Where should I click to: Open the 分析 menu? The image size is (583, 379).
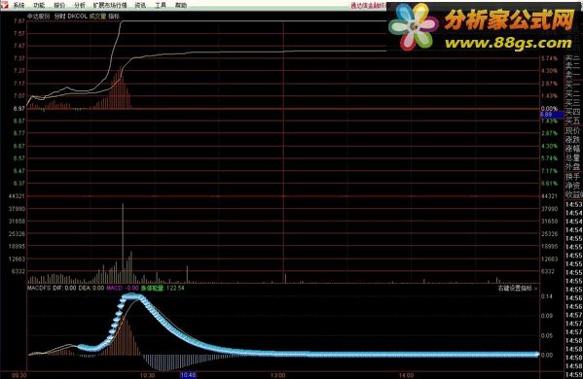pyautogui.click(x=80, y=5)
